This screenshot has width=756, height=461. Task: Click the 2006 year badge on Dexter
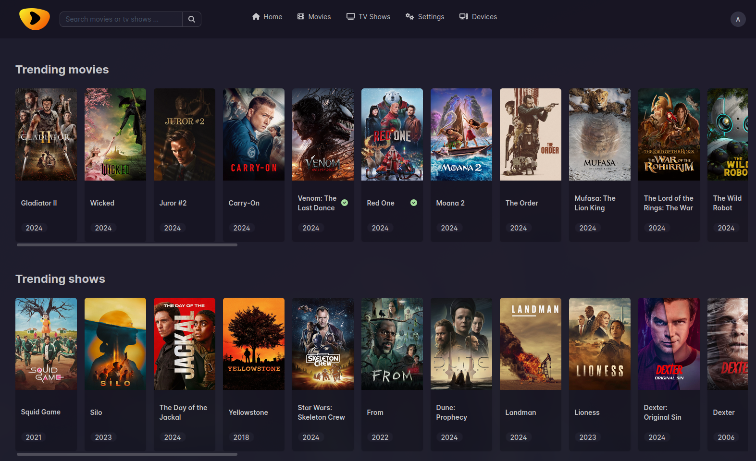click(x=726, y=437)
